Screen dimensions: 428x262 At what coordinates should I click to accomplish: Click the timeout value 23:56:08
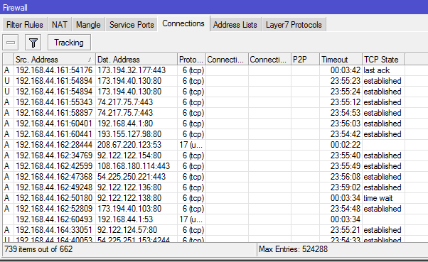pos(346,177)
